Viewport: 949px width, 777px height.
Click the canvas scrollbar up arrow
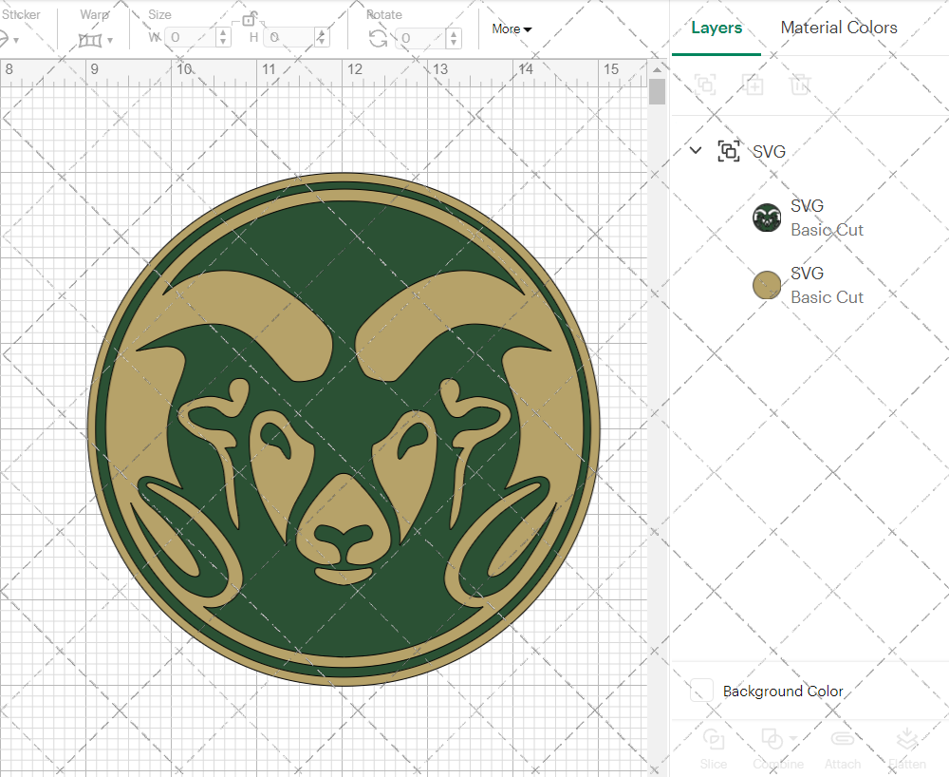657,69
